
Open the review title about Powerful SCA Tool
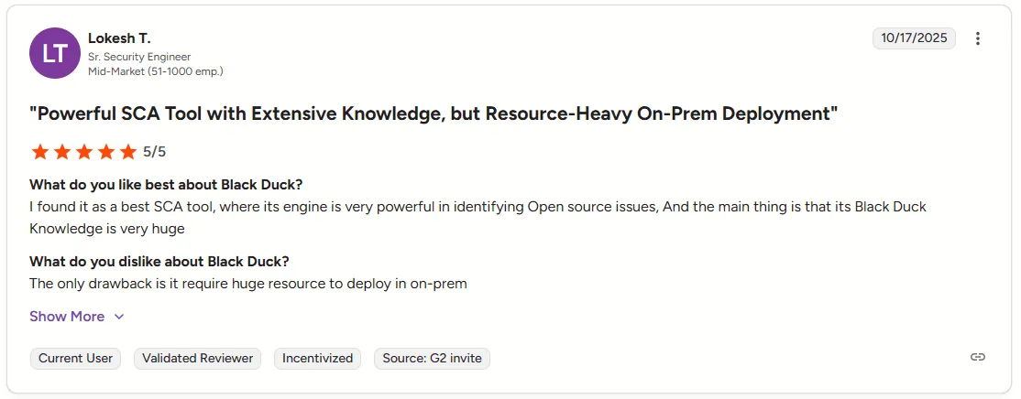434,114
